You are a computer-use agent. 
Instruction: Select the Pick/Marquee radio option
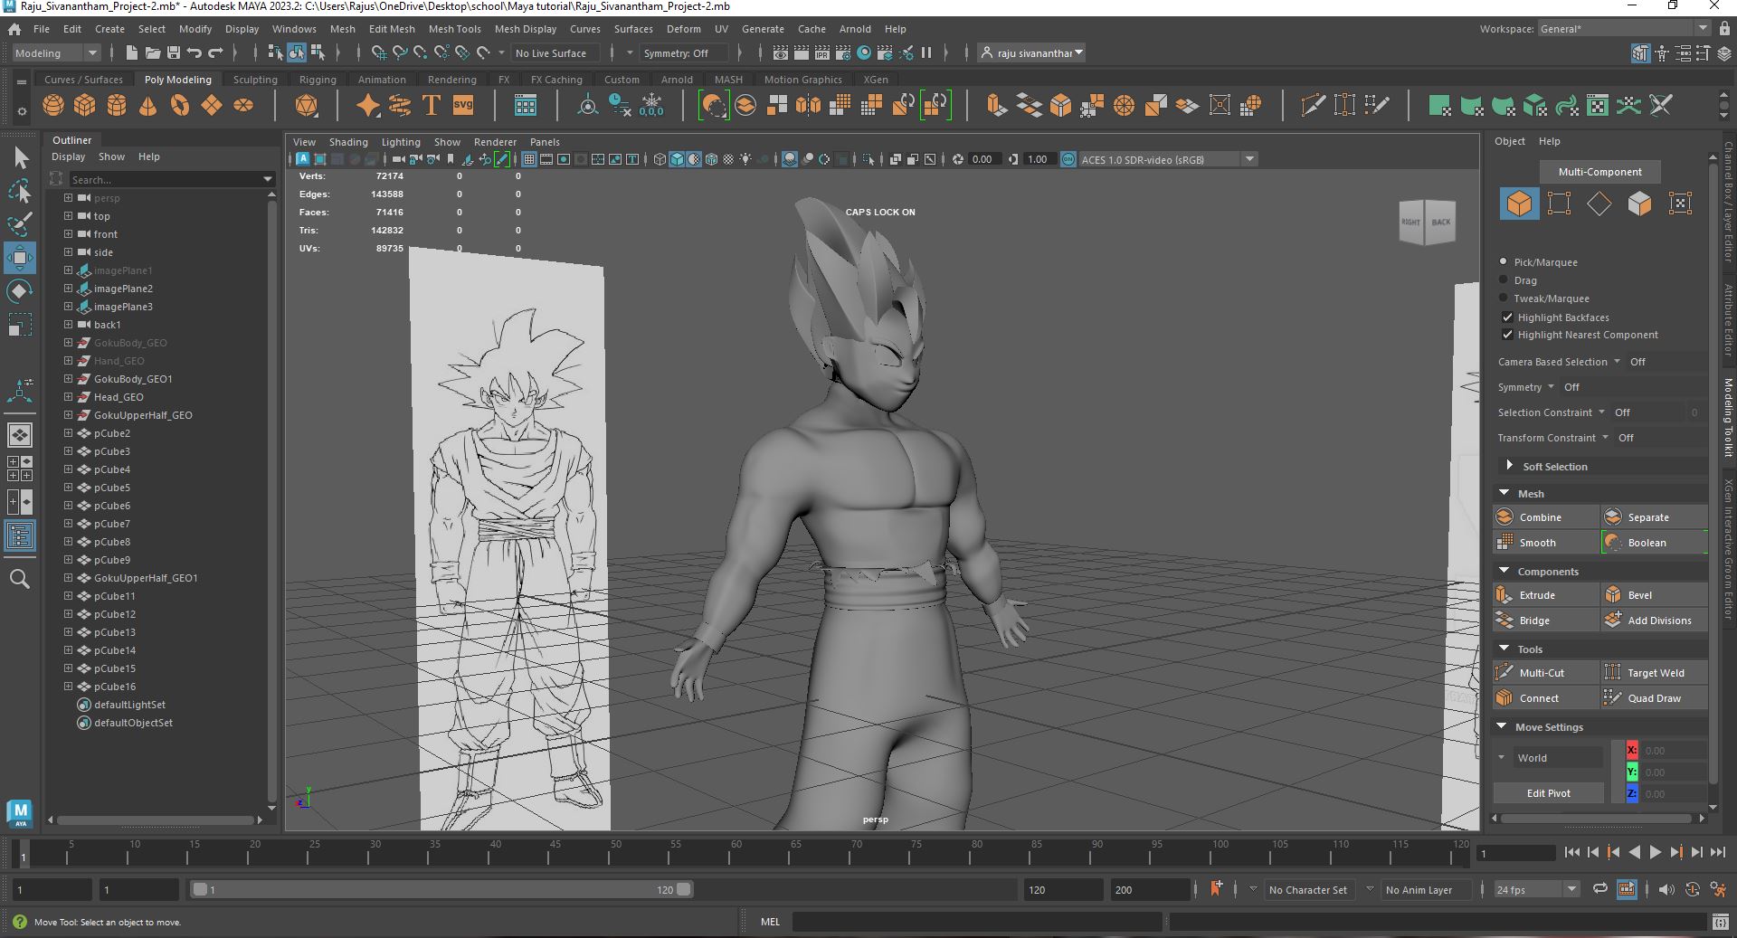pyautogui.click(x=1504, y=261)
